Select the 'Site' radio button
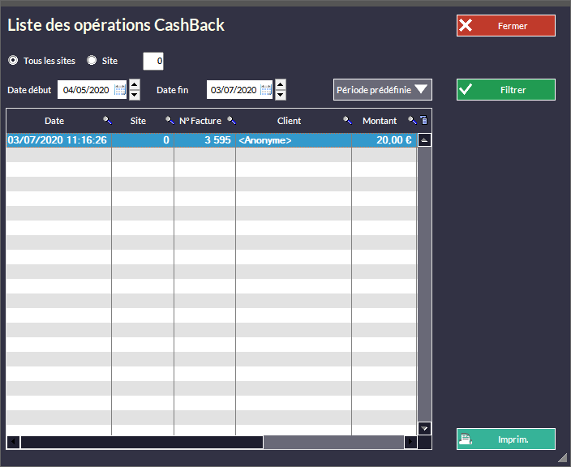This screenshot has height=467, width=571. [x=92, y=61]
